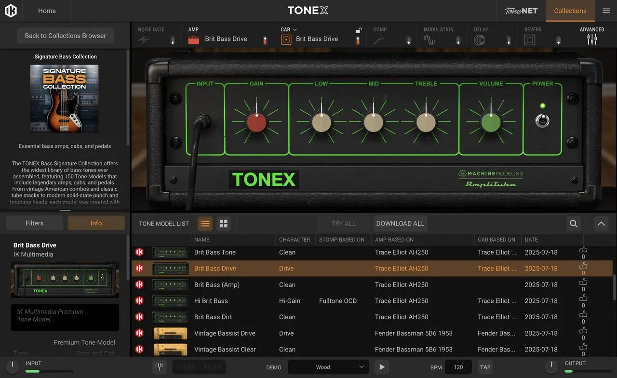The image size is (617, 378).
Task: Toggle the Reverb power switch
Action: (x=558, y=40)
